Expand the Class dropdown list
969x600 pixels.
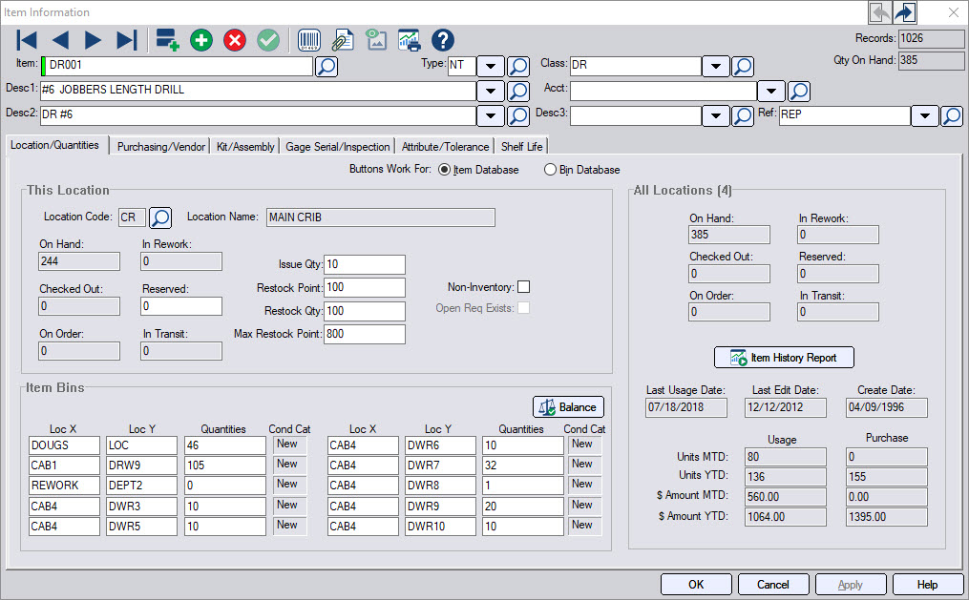tap(716, 66)
